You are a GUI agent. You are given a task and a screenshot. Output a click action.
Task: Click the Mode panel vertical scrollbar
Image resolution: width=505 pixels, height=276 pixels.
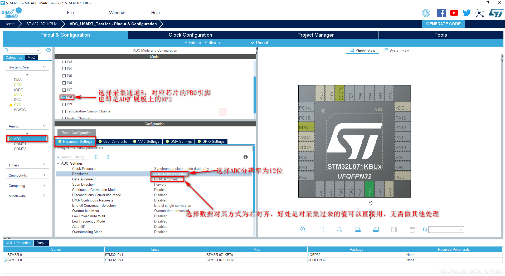tap(254, 95)
